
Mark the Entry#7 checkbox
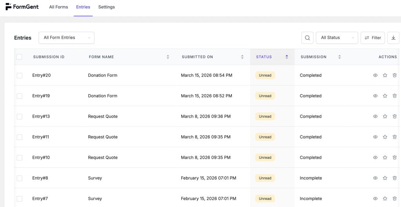(20, 199)
